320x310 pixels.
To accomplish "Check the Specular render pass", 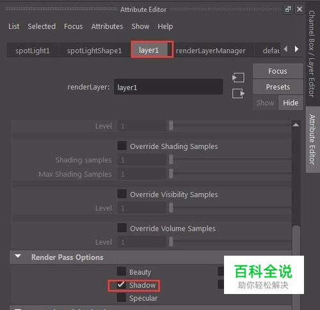I will [x=122, y=298].
